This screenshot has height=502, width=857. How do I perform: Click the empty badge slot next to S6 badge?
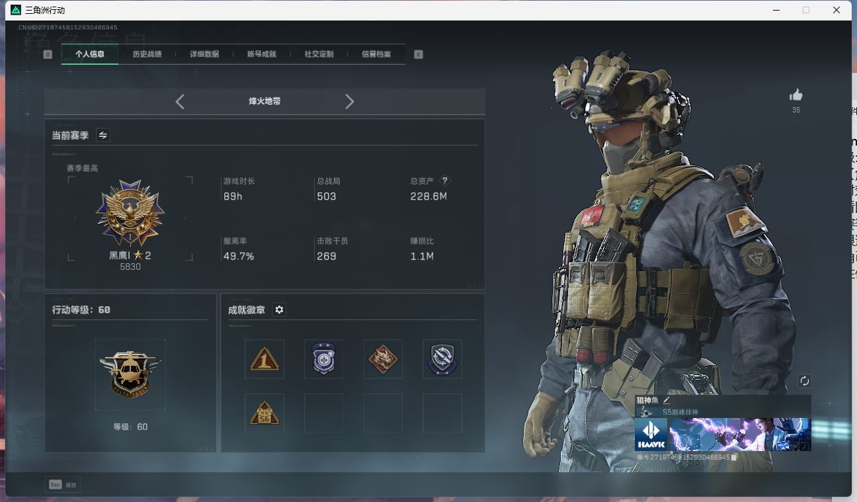click(x=323, y=413)
